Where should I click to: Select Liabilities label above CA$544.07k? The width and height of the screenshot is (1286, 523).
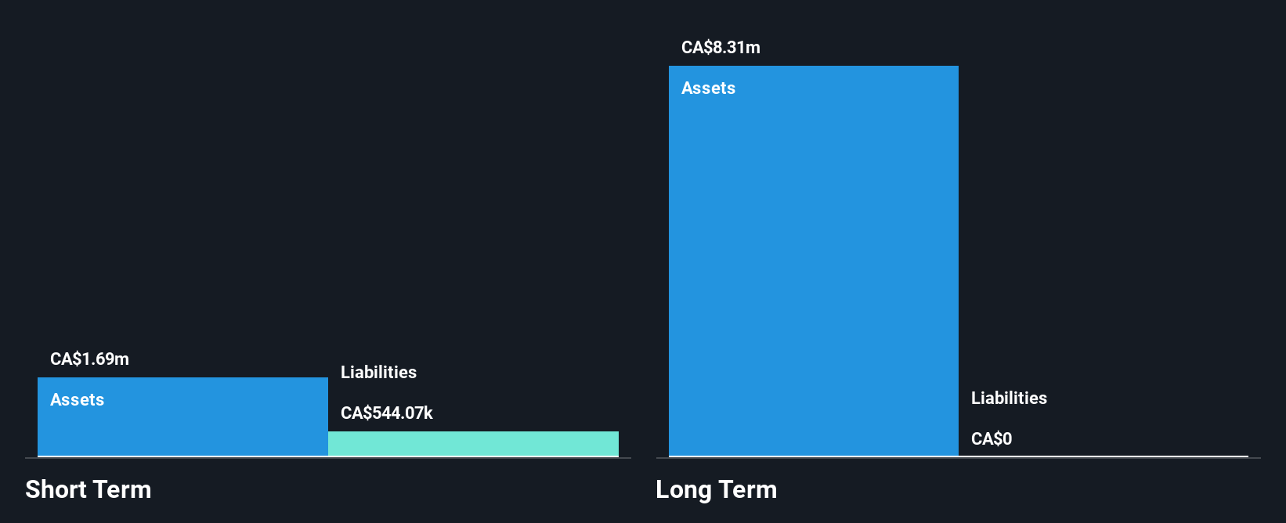point(378,373)
